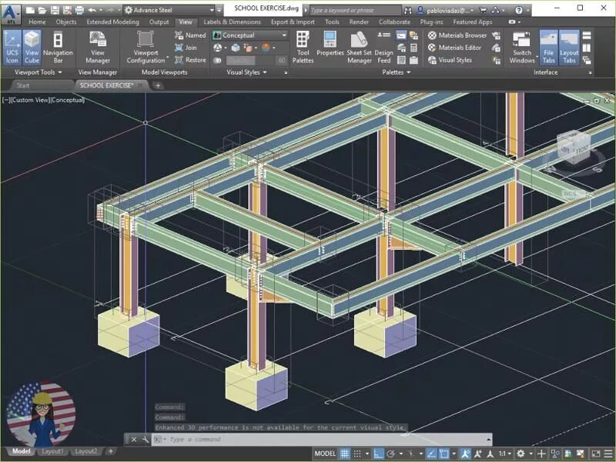Toggle the File Tabs display
The width and height of the screenshot is (616, 462).
548,48
